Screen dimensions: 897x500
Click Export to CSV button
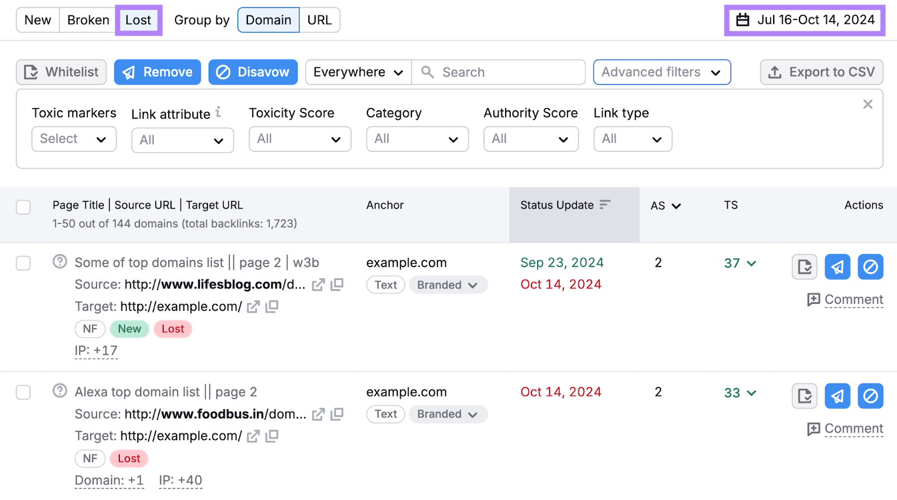821,72
